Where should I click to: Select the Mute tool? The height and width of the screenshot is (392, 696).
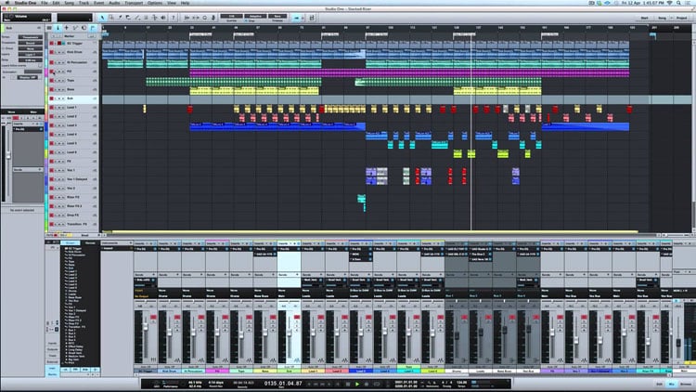coord(146,18)
